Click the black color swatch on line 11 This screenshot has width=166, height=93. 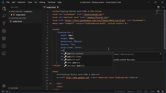point(75,41)
